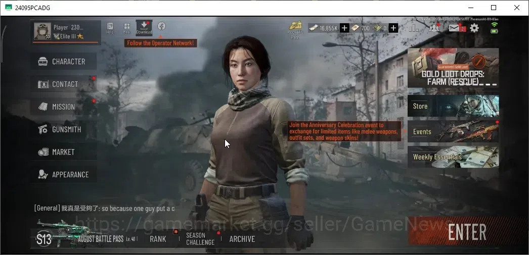
Task: Click the Download icon
Action: click(144, 27)
